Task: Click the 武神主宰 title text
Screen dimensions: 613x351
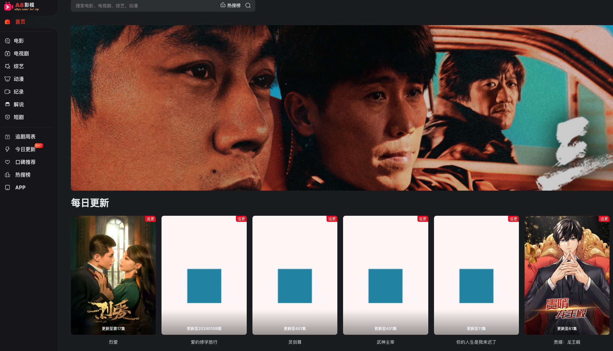Action: (386, 342)
